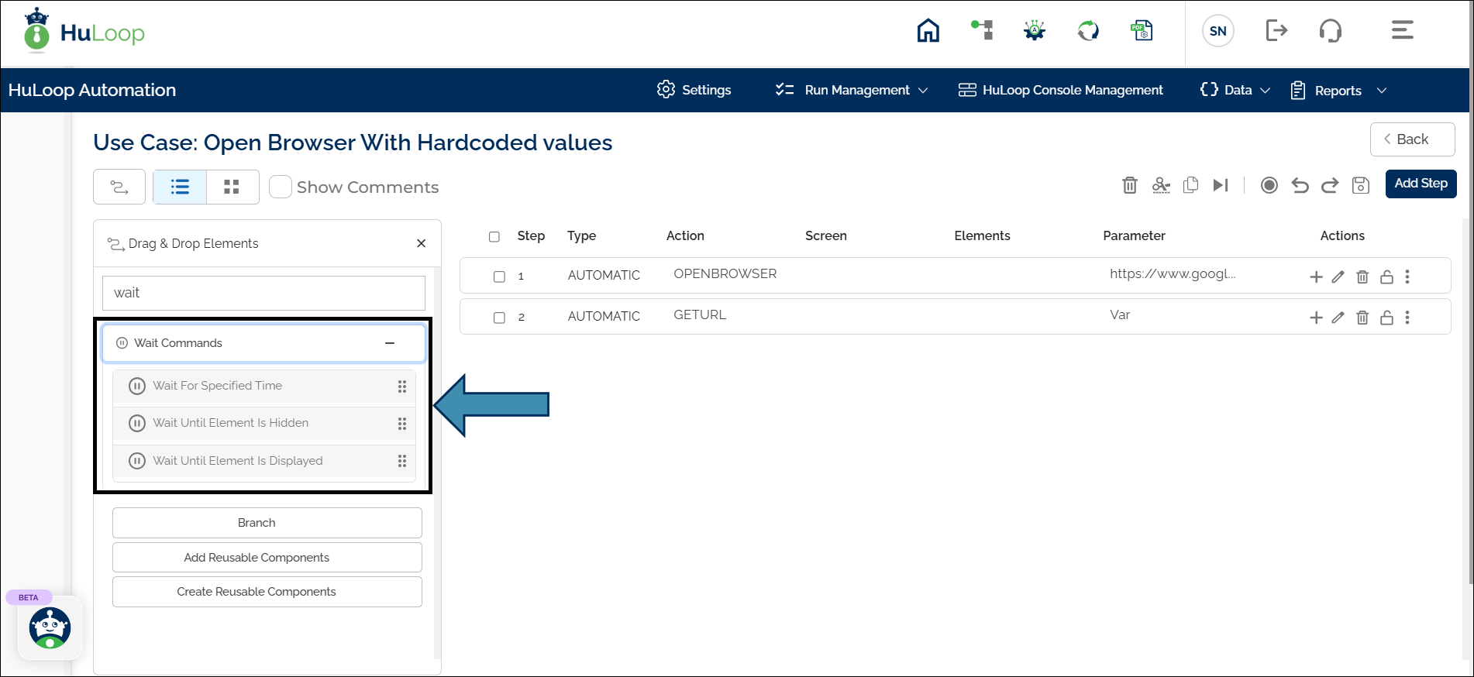
Task: Focus the element search field containing 'wait'
Action: coord(263,293)
